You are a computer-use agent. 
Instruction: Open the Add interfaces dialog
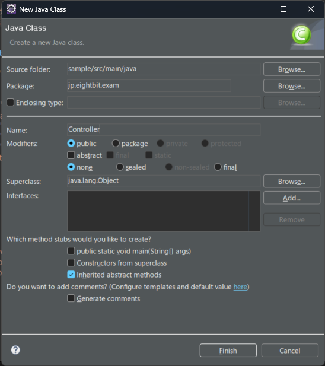[292, 198]
